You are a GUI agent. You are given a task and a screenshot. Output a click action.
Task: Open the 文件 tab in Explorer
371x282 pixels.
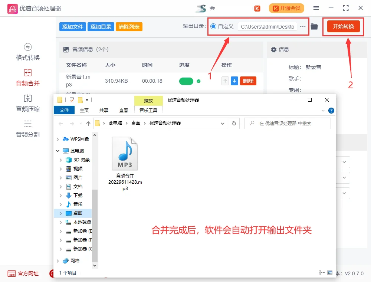64,110
